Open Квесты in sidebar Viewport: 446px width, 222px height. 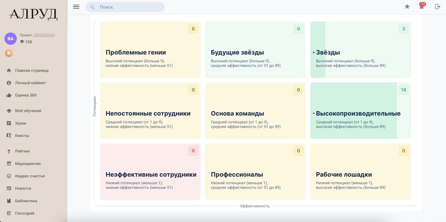pos(22,136)
